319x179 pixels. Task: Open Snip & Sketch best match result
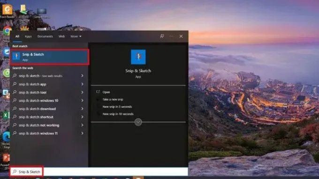point(50,57)
